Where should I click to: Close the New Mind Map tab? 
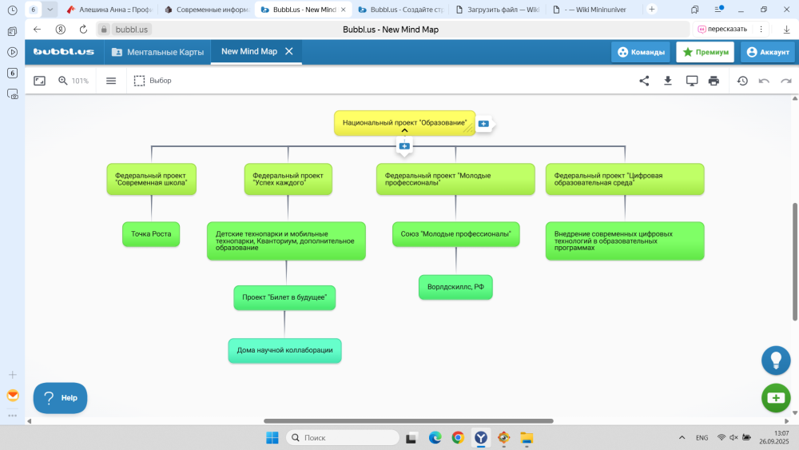(x=289, y=51)
